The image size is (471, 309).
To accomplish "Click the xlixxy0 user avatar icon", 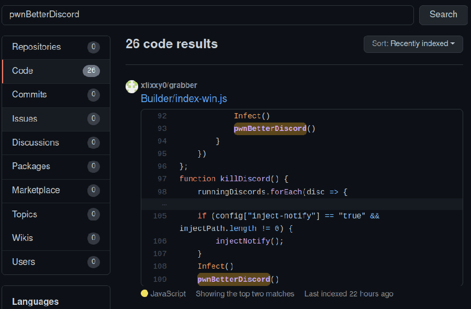I will pyautogui.click(x=131, y=86).
